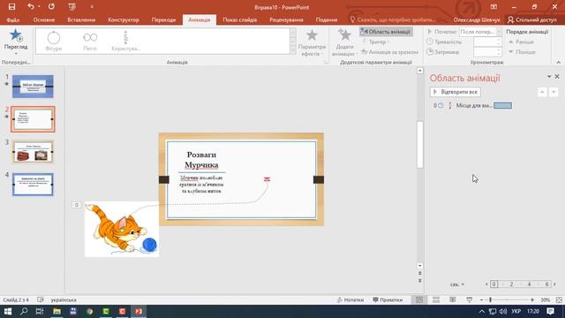Open the Тригер dropdown

[x=375, y=42]
